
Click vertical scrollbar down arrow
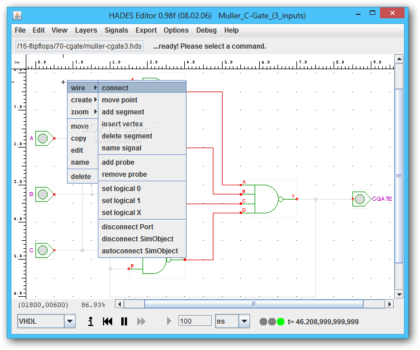(399, 295)
